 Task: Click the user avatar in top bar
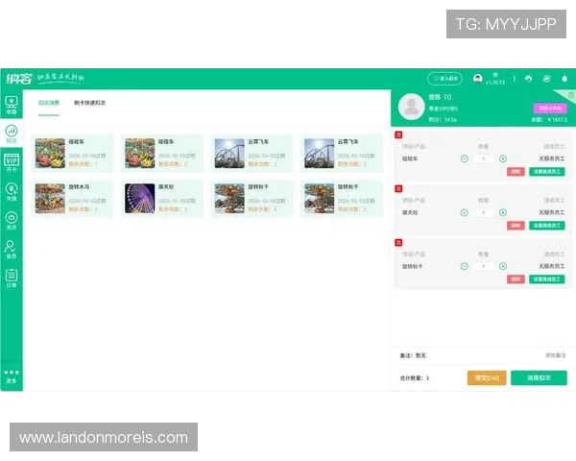coord(477,79)
